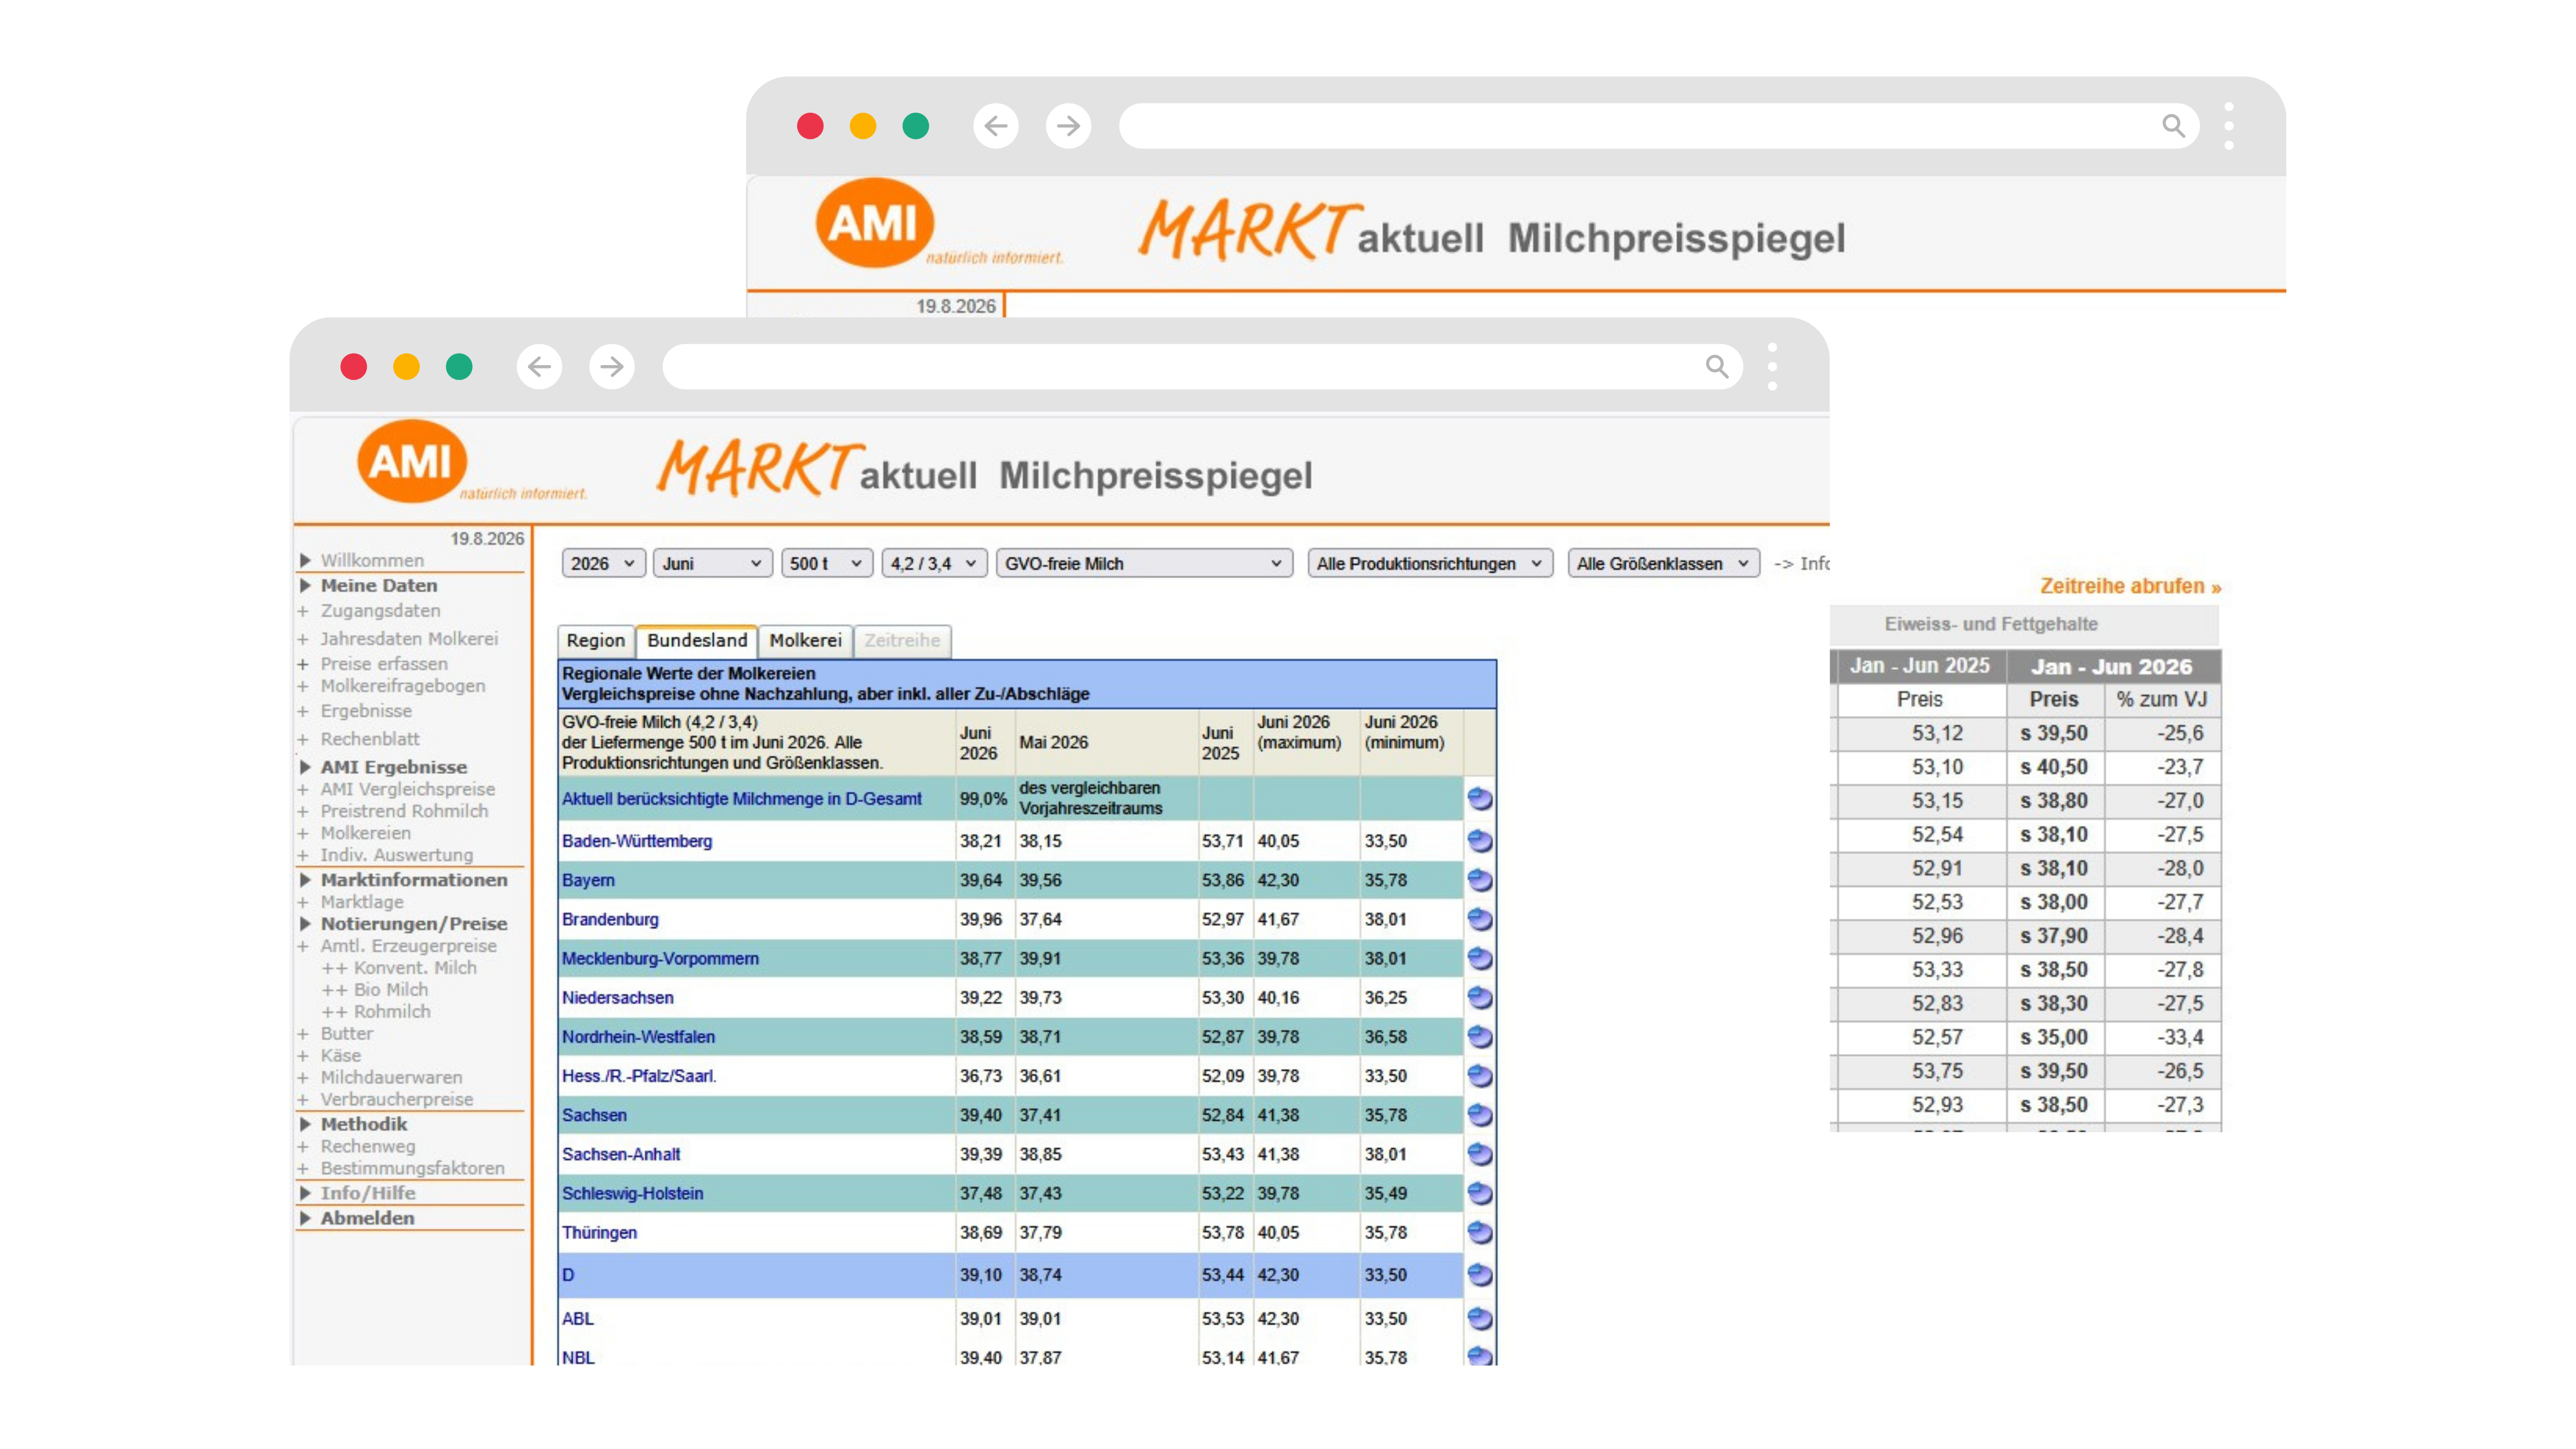Click back arrow in rear browser window
The height and width of the screenshot is (1449, 2576).
point(996,126)
